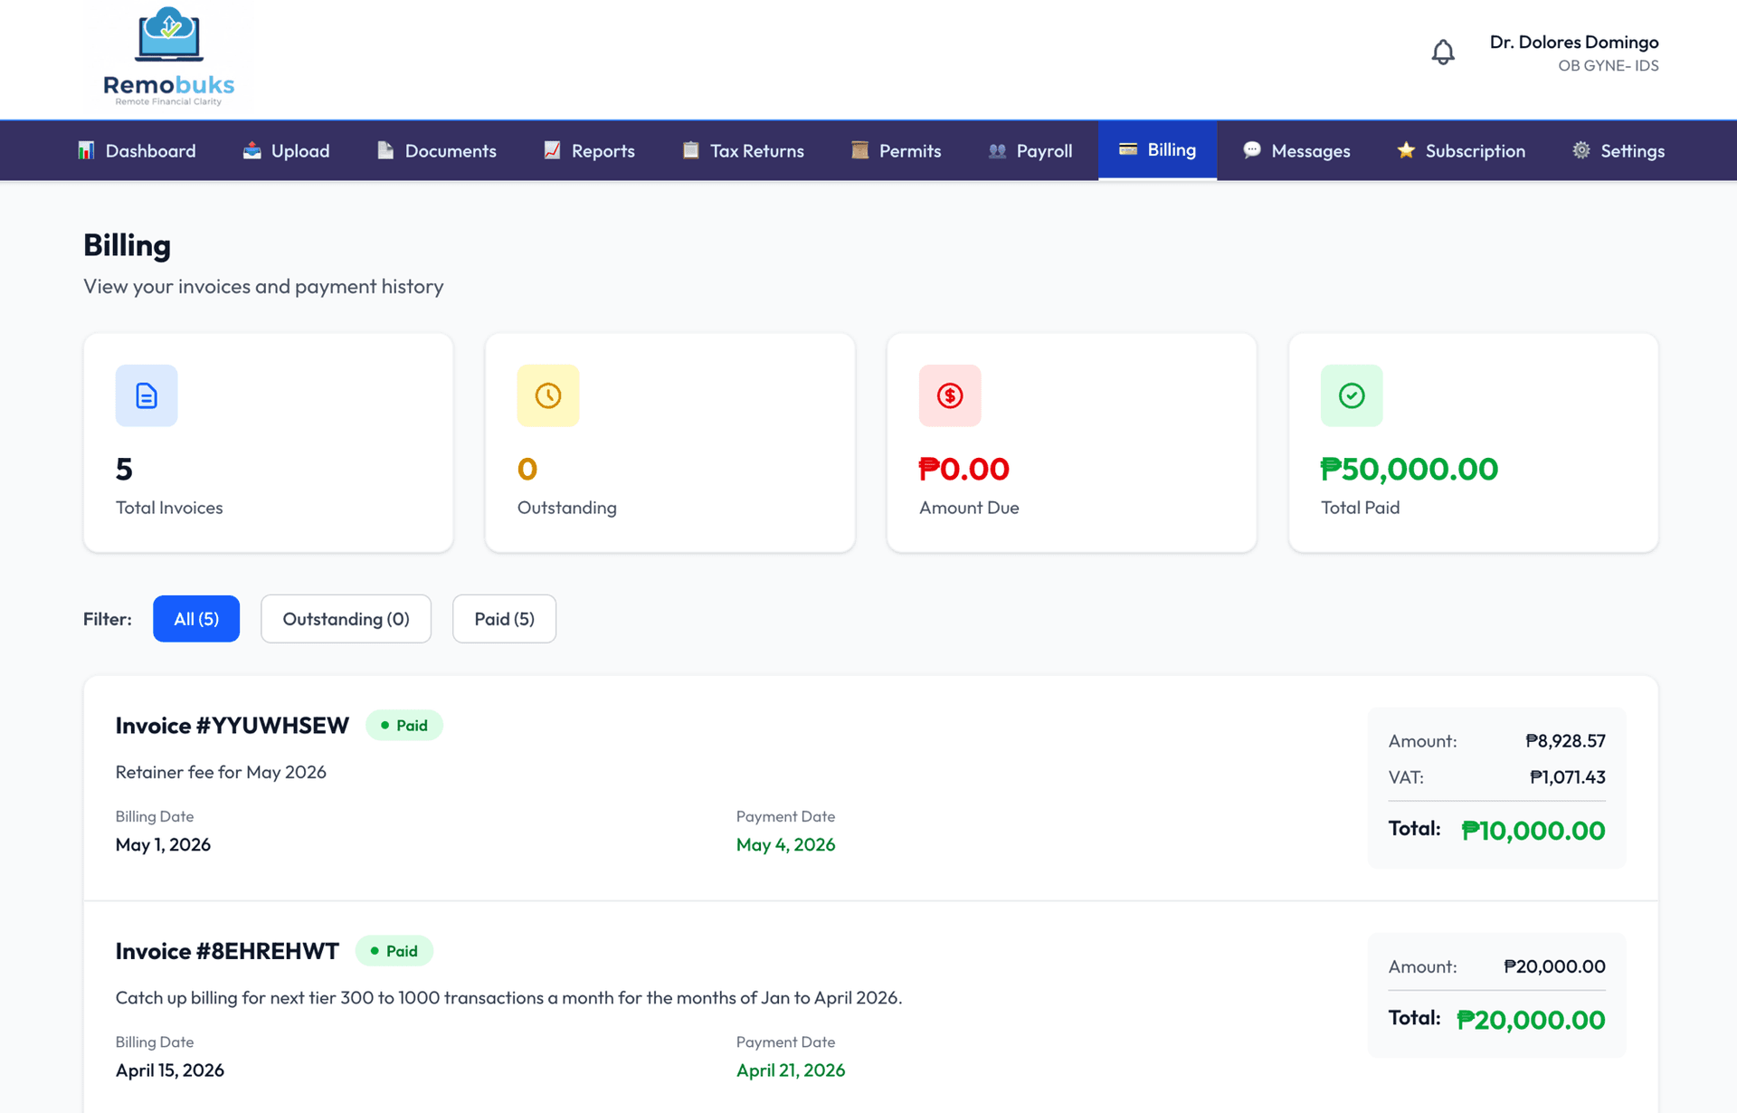Click the Total Invoices count 5

pos(124,469)
